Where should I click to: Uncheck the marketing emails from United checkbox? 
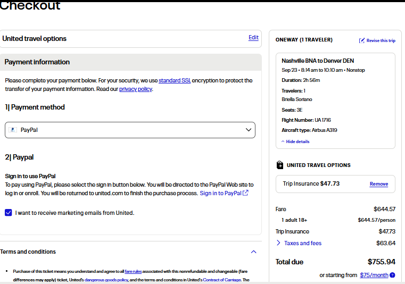click(8, 213)
